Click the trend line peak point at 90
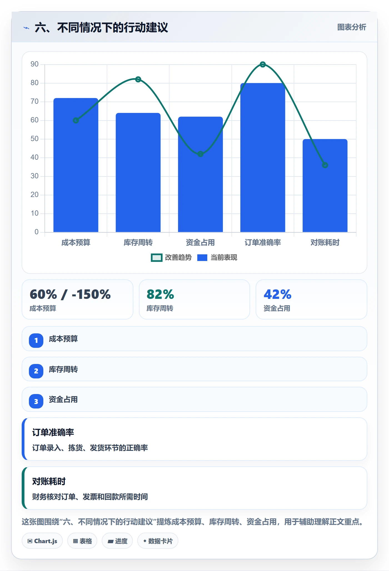Screen dimensions: 389x571 click(263, 65)
